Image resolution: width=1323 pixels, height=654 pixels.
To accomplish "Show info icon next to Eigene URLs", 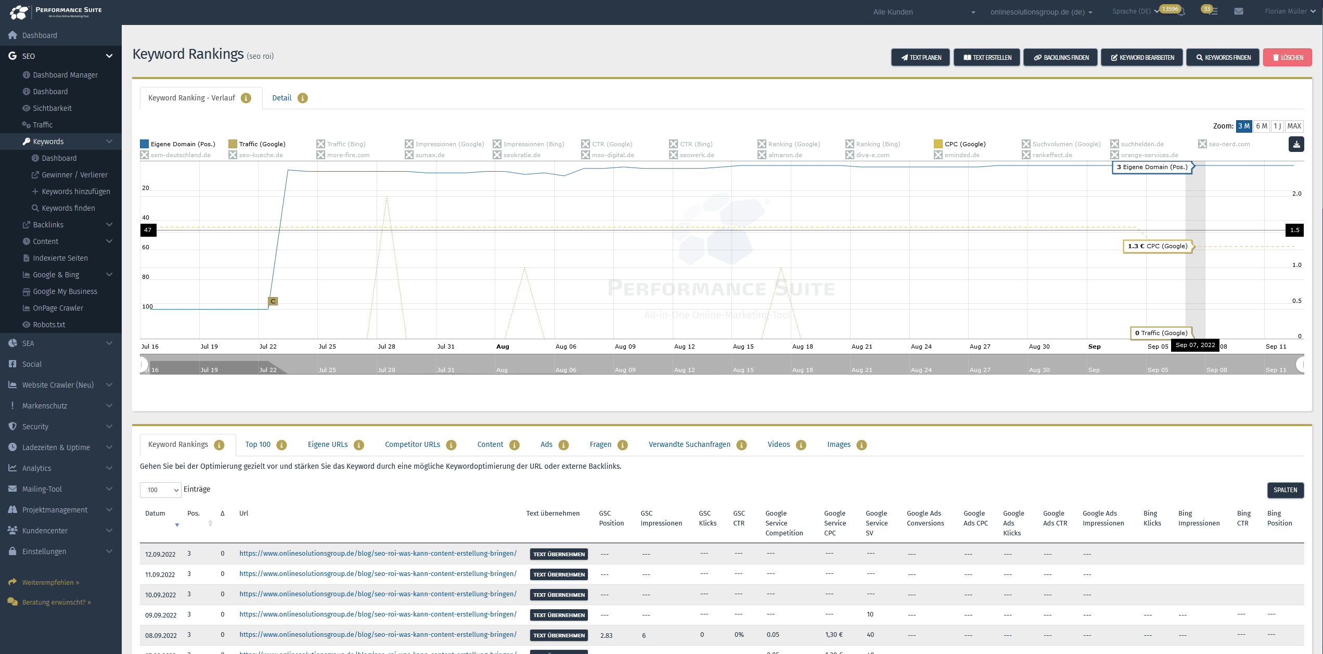I will tap(359, 445).
